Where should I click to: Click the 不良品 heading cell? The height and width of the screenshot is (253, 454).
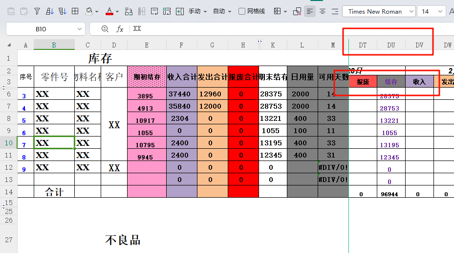coord(123,240)
